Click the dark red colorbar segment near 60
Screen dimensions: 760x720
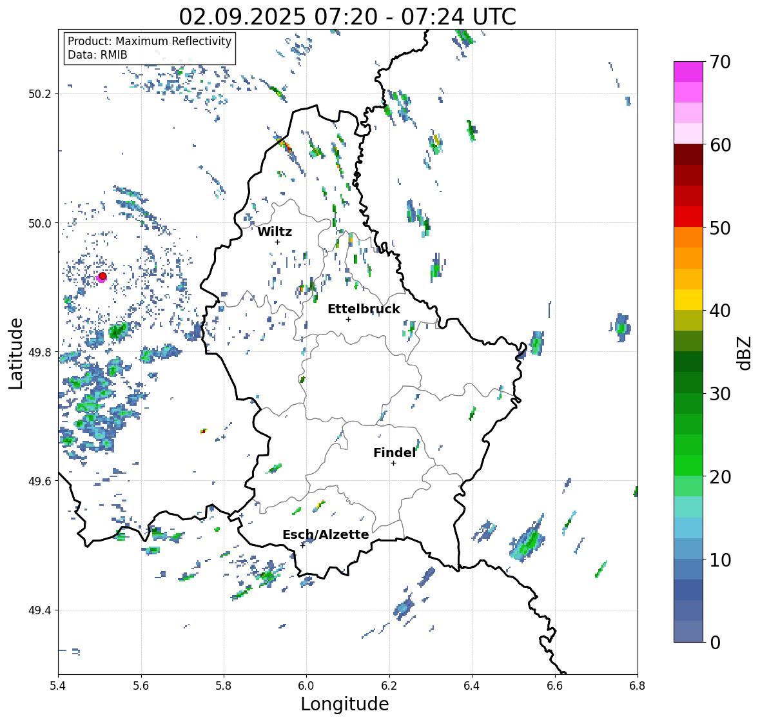[688, 155]
